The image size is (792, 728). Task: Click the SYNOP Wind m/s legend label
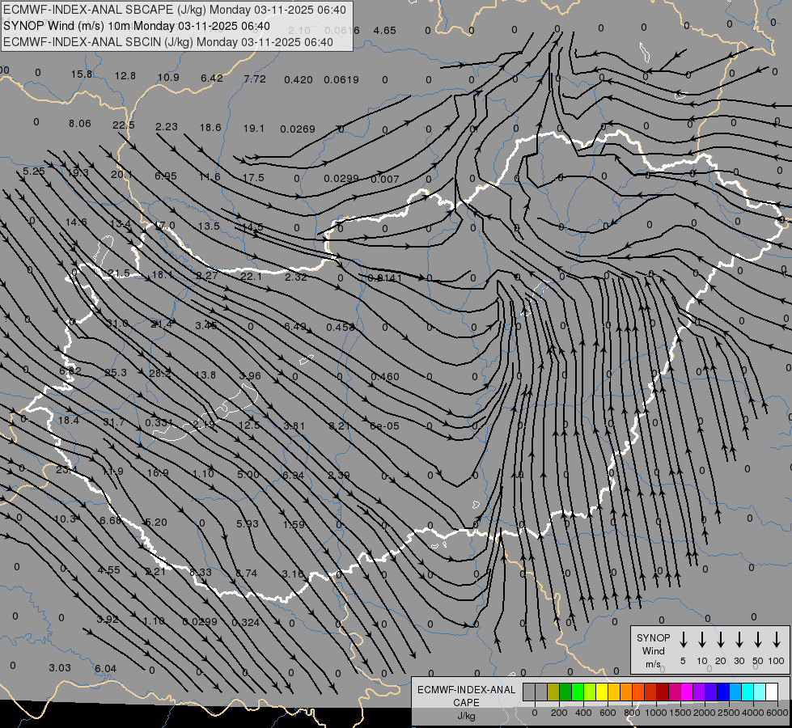coord(653,650)
